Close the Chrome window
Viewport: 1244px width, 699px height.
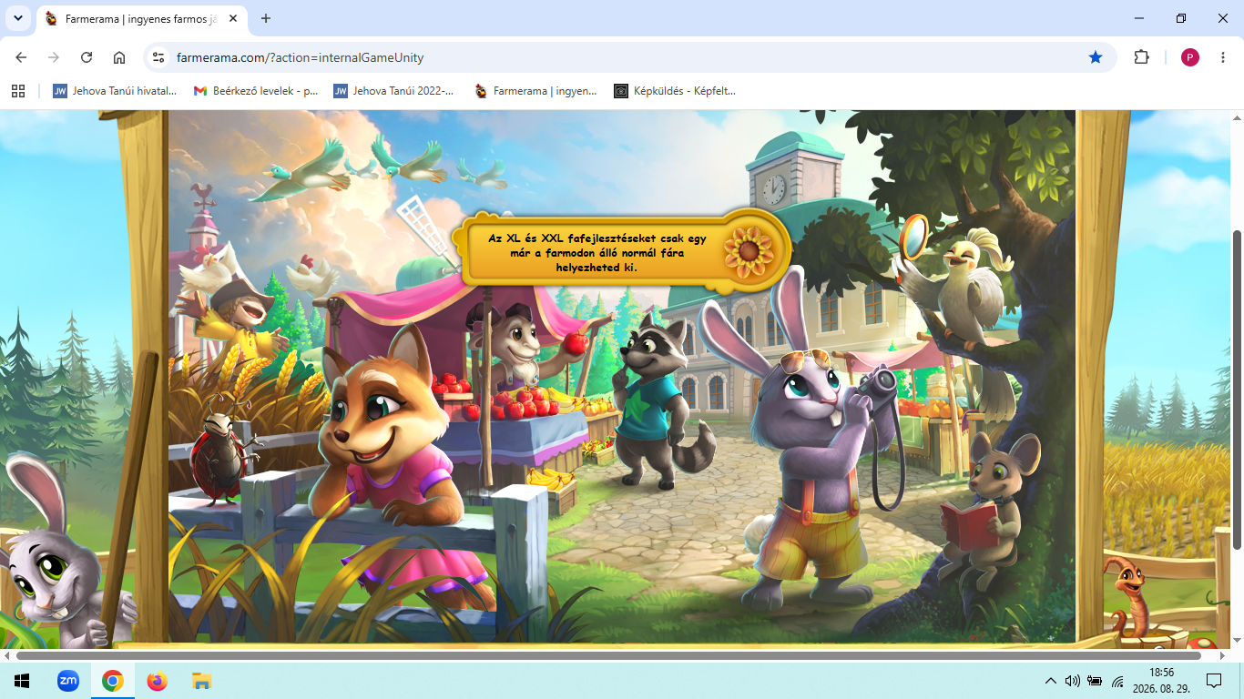1223,18
